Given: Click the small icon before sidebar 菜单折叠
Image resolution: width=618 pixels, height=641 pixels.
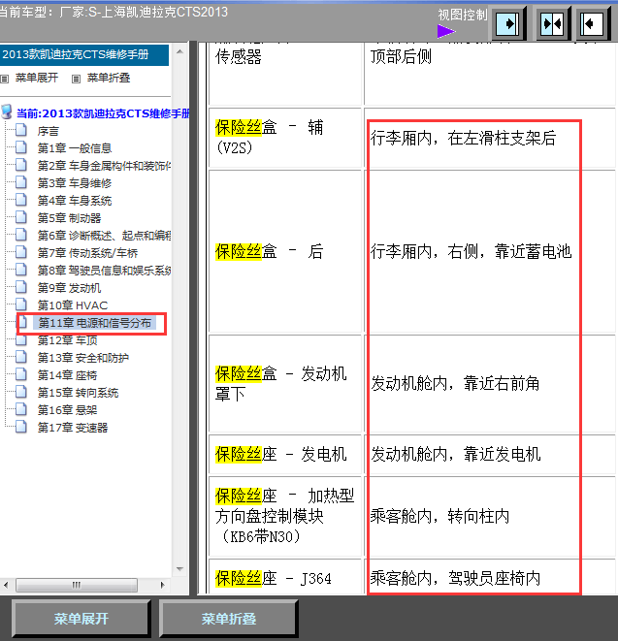Looking at the screenshot, I should coord(76,79).
